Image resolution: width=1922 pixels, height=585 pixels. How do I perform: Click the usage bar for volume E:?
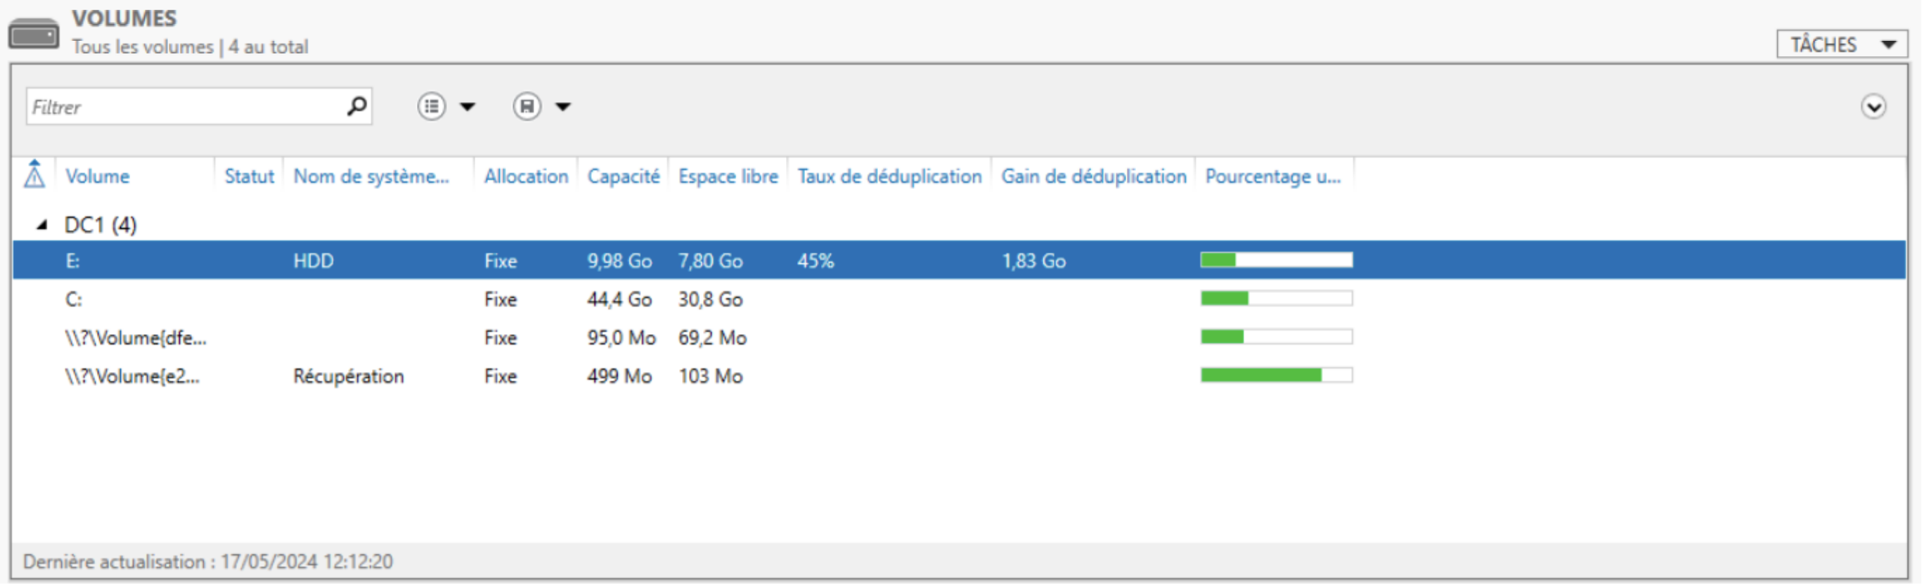pos(1277,259)
